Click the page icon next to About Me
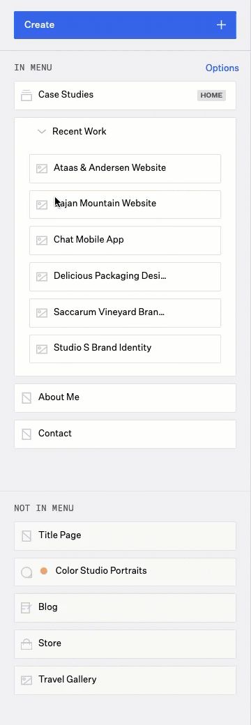Screen dimensions: 251x725 [26, 397]
